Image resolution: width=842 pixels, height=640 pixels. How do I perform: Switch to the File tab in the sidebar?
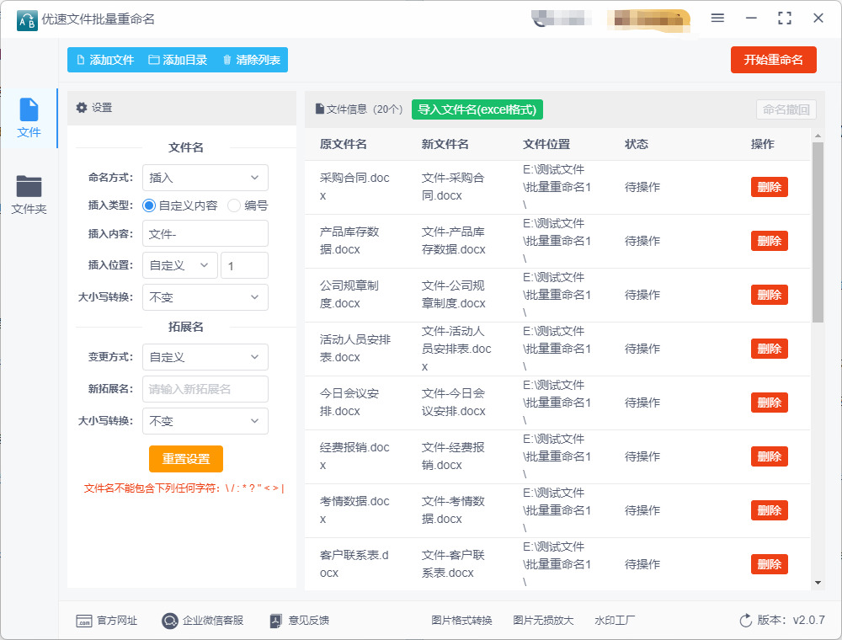tap(29, 118)
